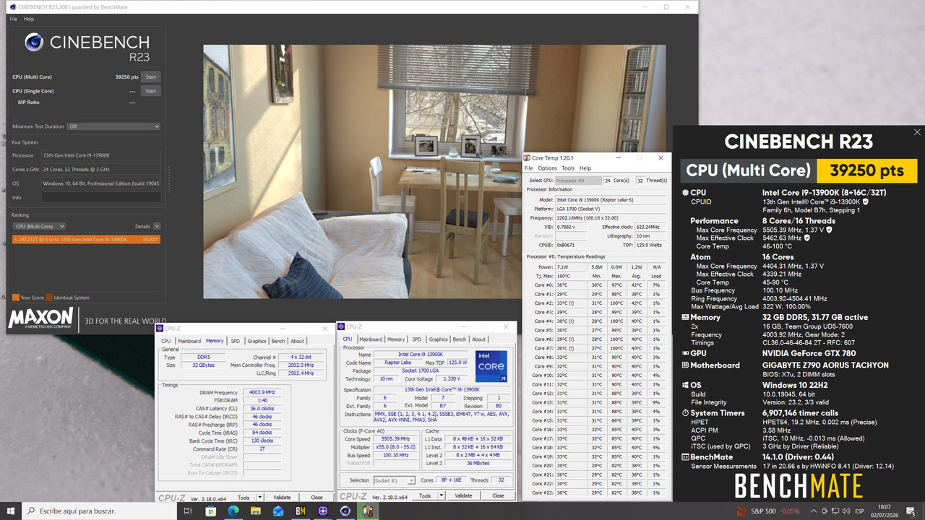Open S&P 500 stocks widget
The height and width of the screenshot is (520, 925).
pos(768,511)
